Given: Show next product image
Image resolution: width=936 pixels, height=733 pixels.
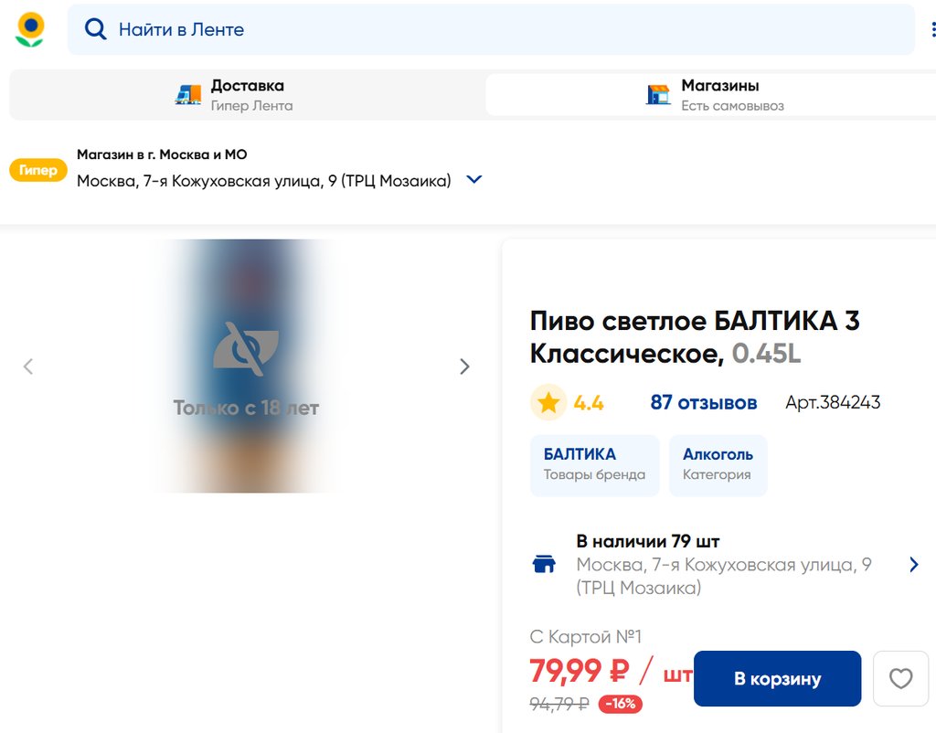Looking at the screenshot, I should [x=464, y=366].
